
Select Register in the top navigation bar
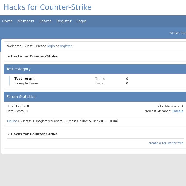point(64,21)
